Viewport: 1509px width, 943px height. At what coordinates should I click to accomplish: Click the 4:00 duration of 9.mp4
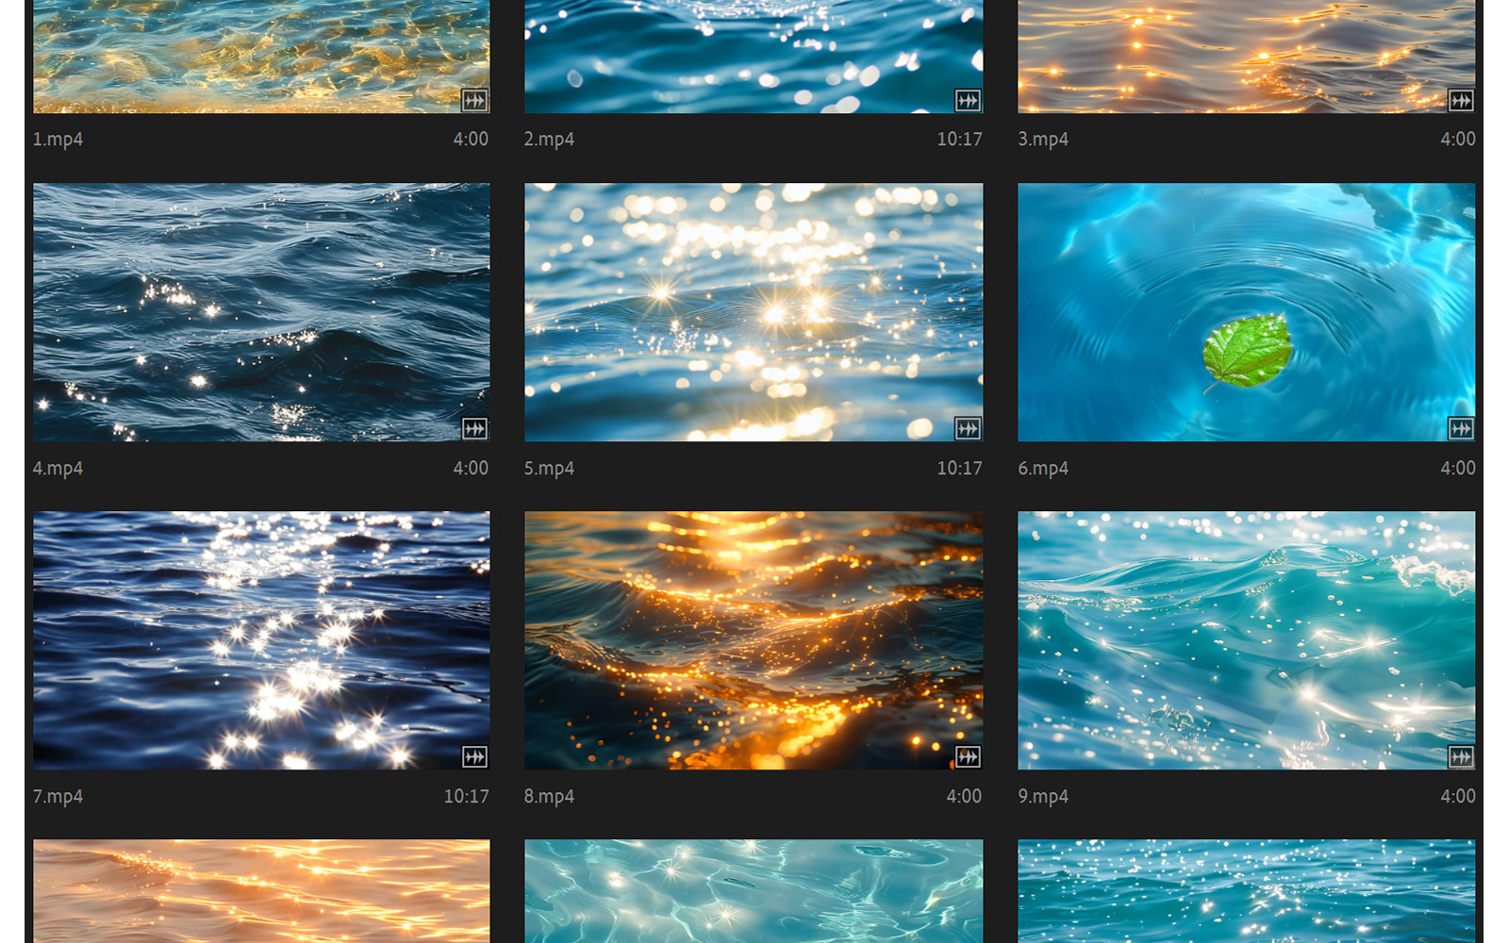pyautogui.click(x=1458, y=797)
